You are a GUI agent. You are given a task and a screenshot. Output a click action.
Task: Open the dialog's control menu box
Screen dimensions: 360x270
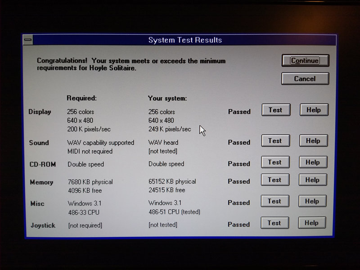tap(28, 40)
